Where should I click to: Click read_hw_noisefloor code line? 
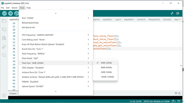tap(107, 42)
